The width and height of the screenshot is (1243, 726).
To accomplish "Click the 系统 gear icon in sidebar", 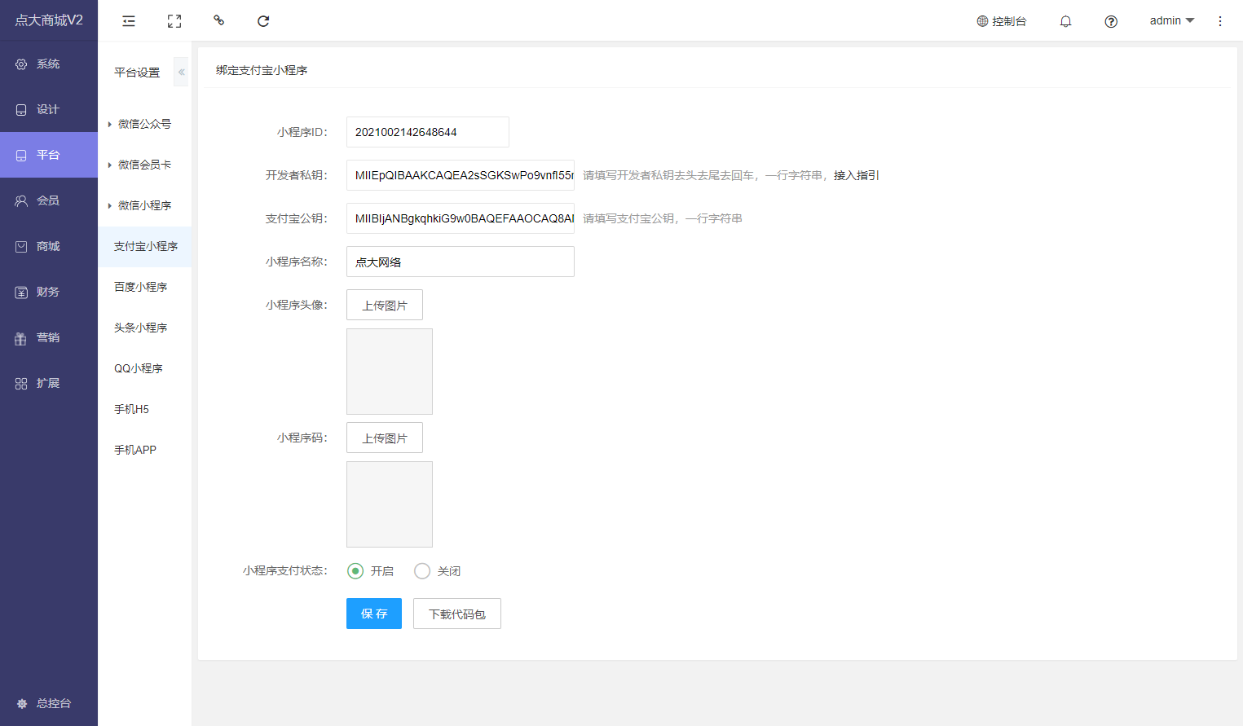I will click(x=21, y=64).
